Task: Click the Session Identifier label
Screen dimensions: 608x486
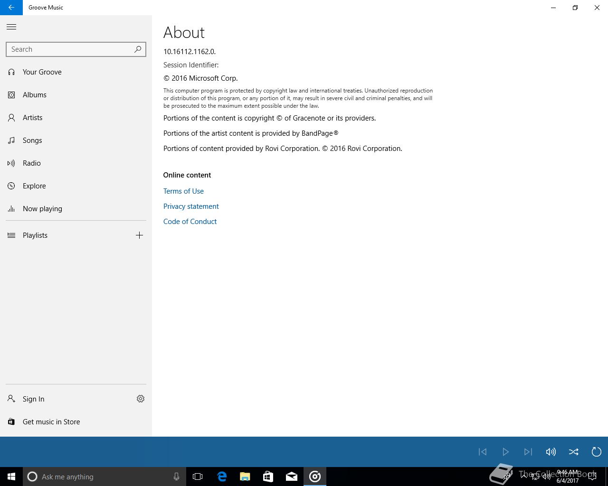Action: 191,65
